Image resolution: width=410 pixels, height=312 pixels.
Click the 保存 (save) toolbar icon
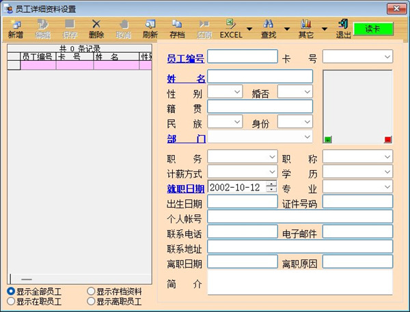(70, 24)
